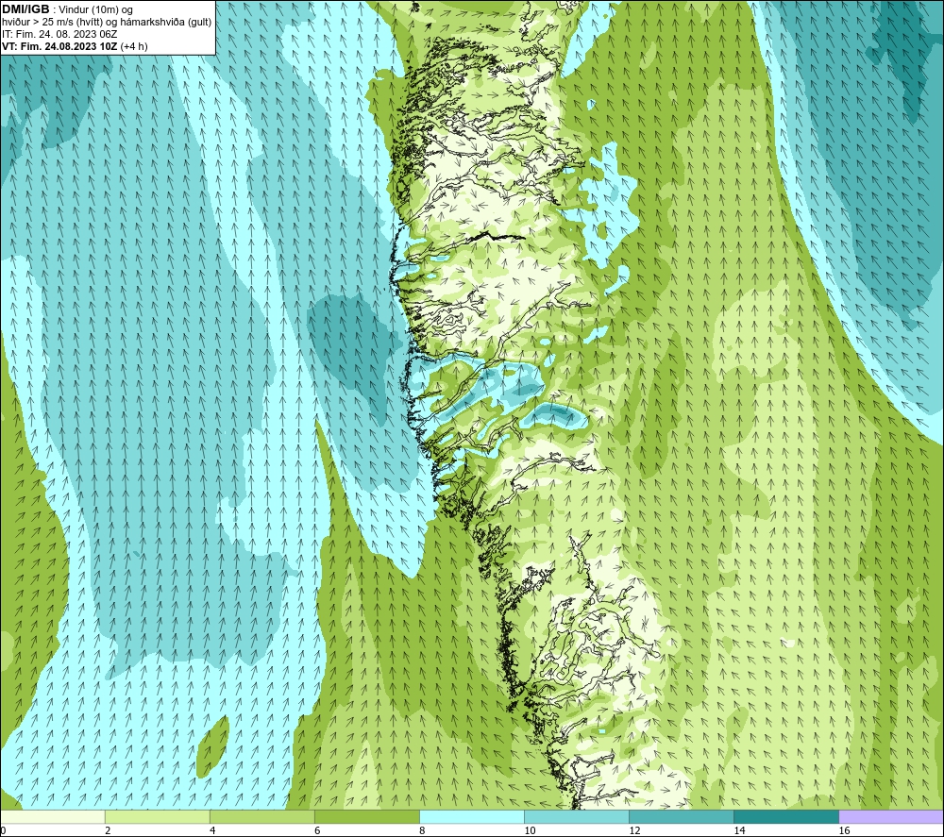
Task: Click the green 4–6 m/s legend swatch
Action: (261, 816)
